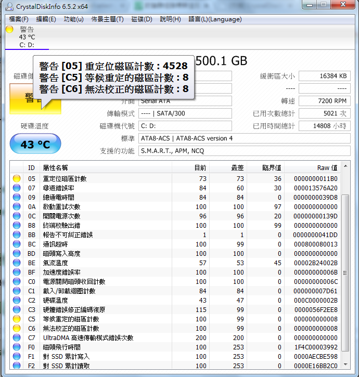Open the 說明(H) menu
Viewport: 359px width, 377px height.
[170, 19]
